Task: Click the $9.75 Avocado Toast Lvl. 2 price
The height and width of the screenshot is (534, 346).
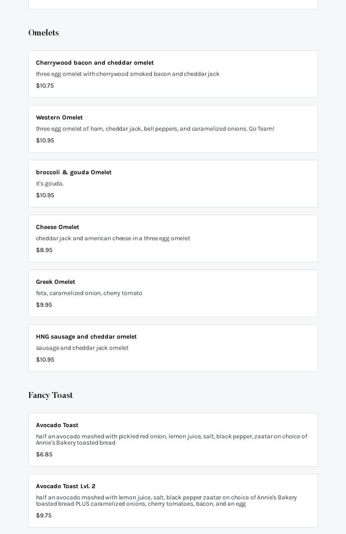Action: pos(44,516)
